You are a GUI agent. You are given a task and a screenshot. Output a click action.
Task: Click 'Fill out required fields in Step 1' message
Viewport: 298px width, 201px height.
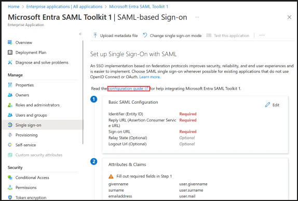144,176
